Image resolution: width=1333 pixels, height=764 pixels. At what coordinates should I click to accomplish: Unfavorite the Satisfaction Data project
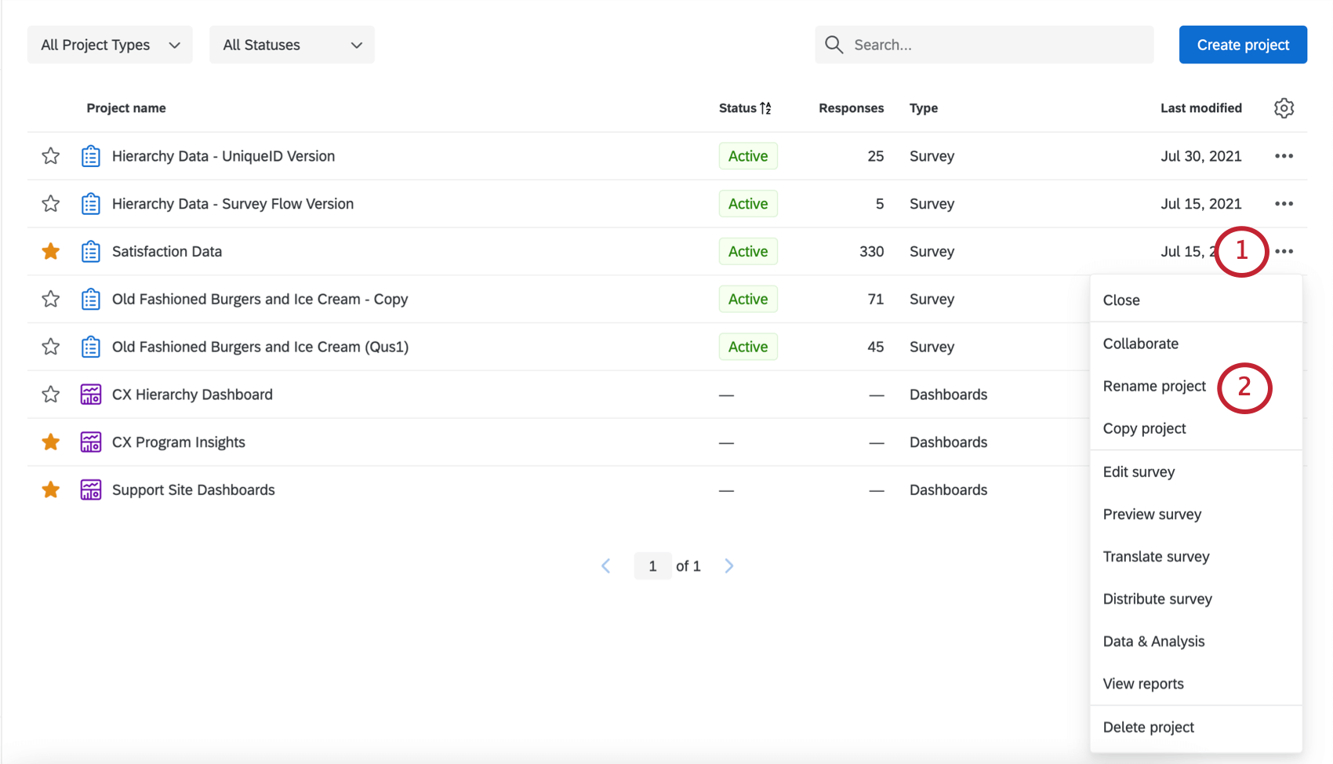click(50, 251)
